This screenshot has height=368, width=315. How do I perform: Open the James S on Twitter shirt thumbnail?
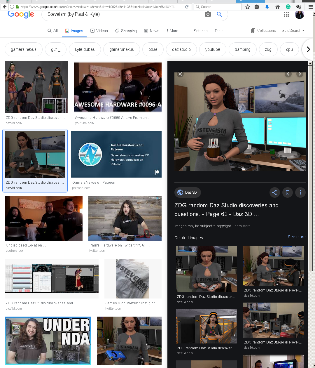click(133, 278)
